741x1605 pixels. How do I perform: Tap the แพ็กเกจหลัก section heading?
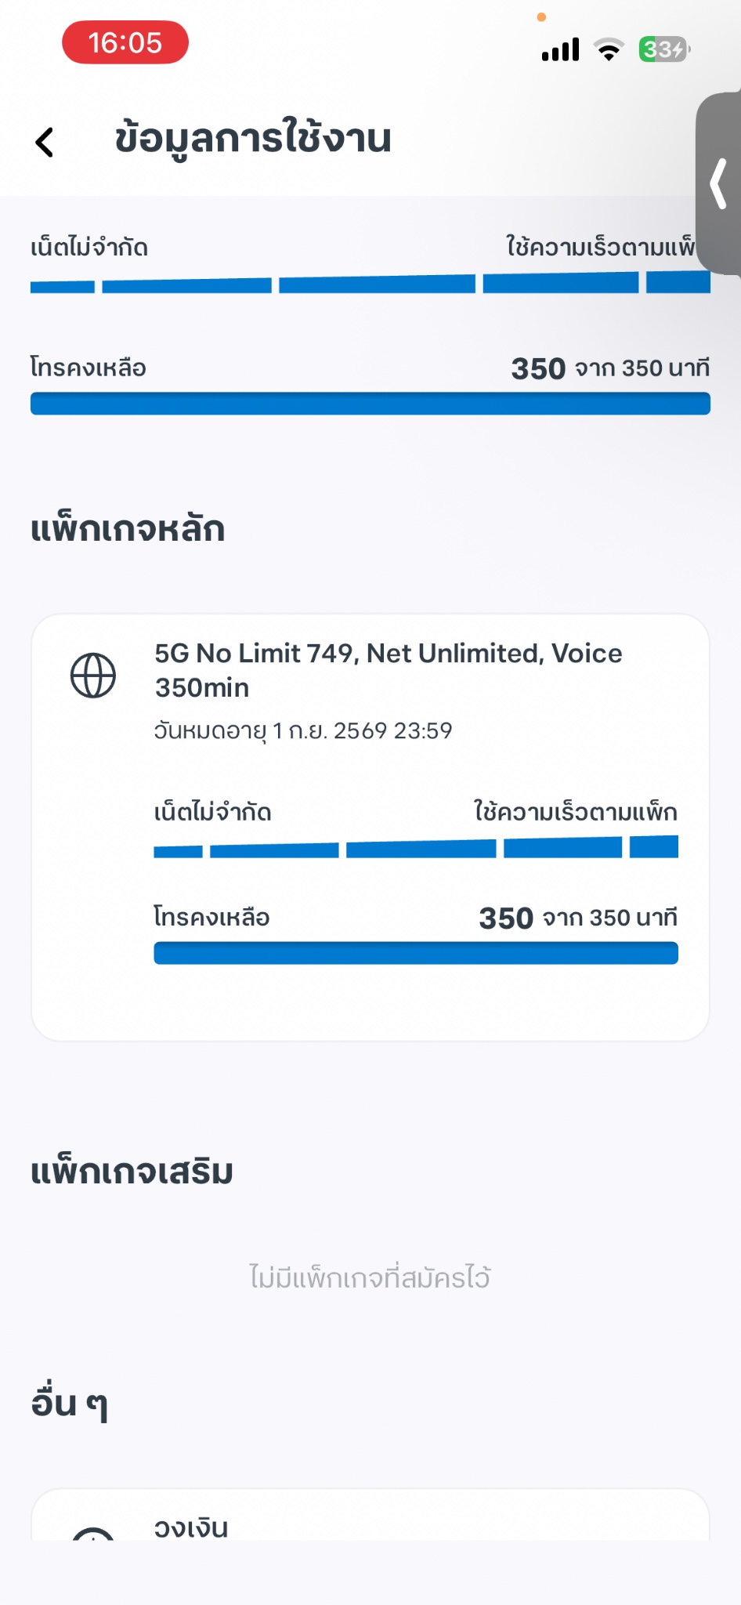coord(128,530)
